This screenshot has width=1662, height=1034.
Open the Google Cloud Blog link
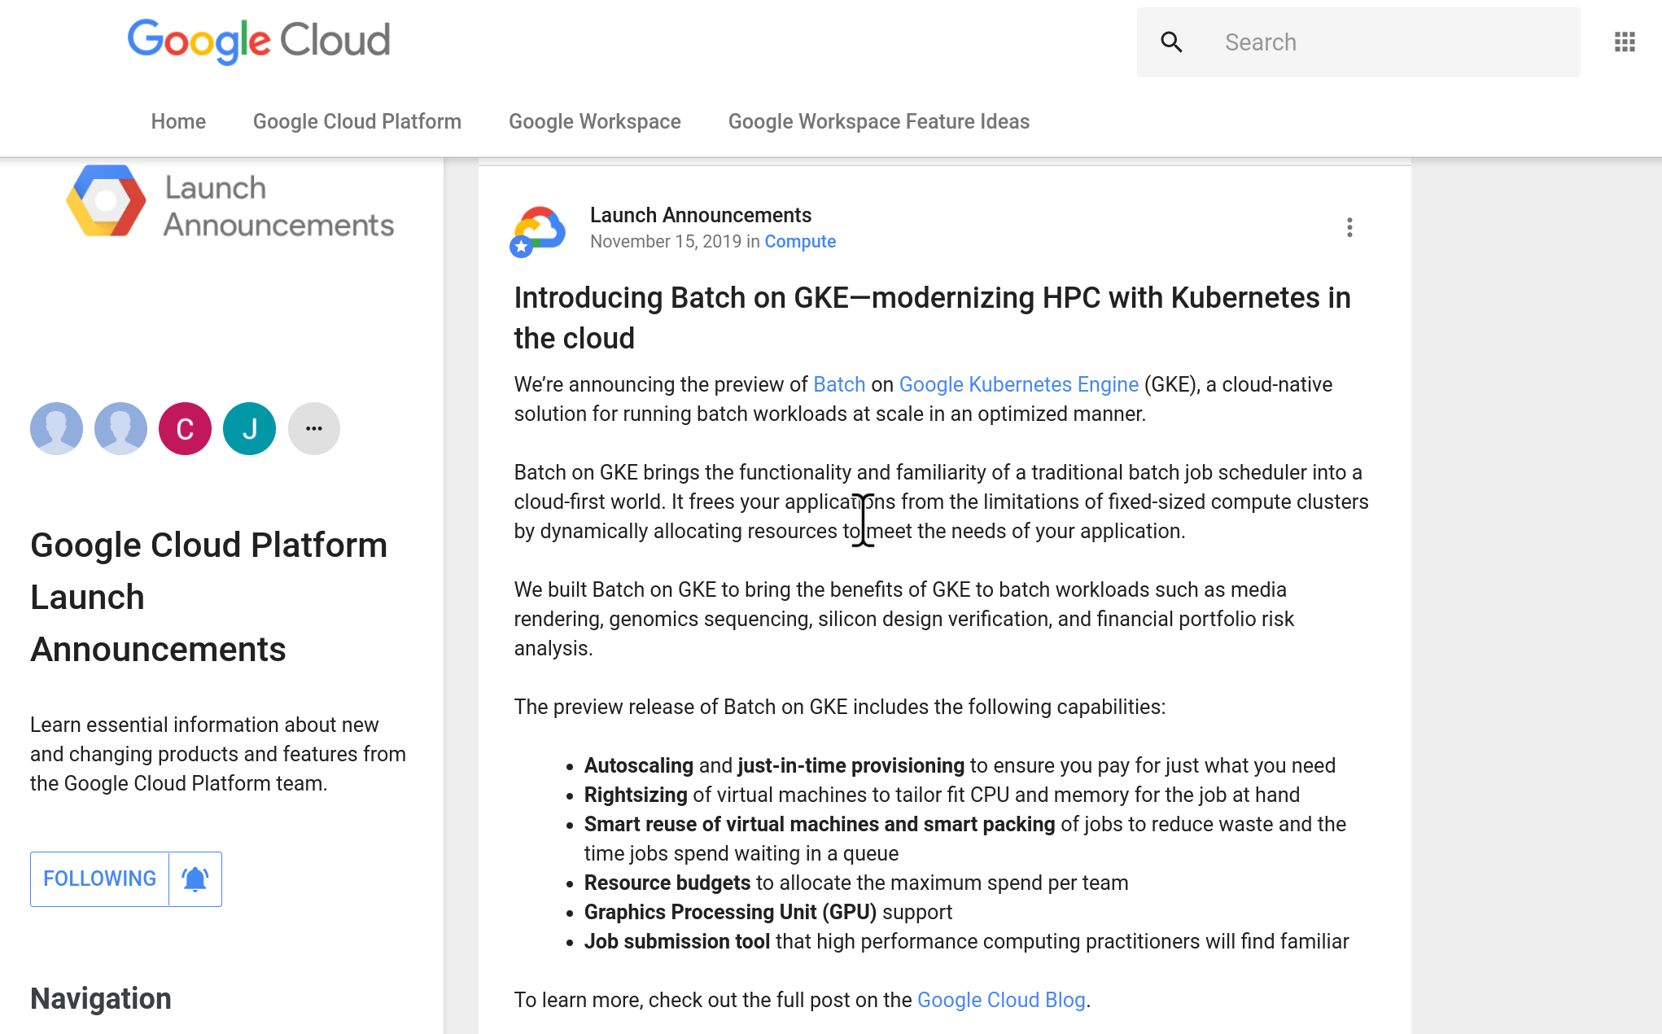click(1001, 1000)
